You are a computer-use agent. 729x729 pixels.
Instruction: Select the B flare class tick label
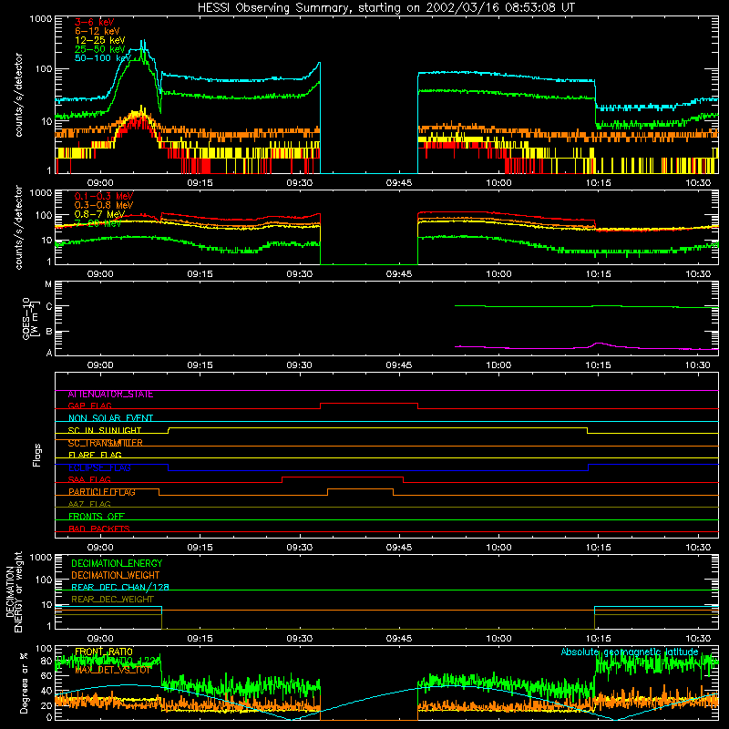[x=49, y=332]
